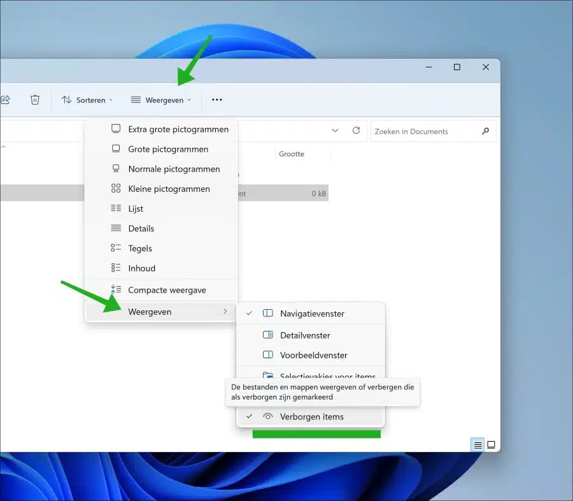573x501 pixels.
Task: Expand the Weergeven submenu entry
Action: 161,312
